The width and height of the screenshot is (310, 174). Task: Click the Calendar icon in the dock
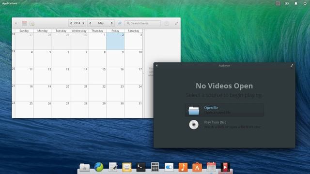(x=211, y=167)
